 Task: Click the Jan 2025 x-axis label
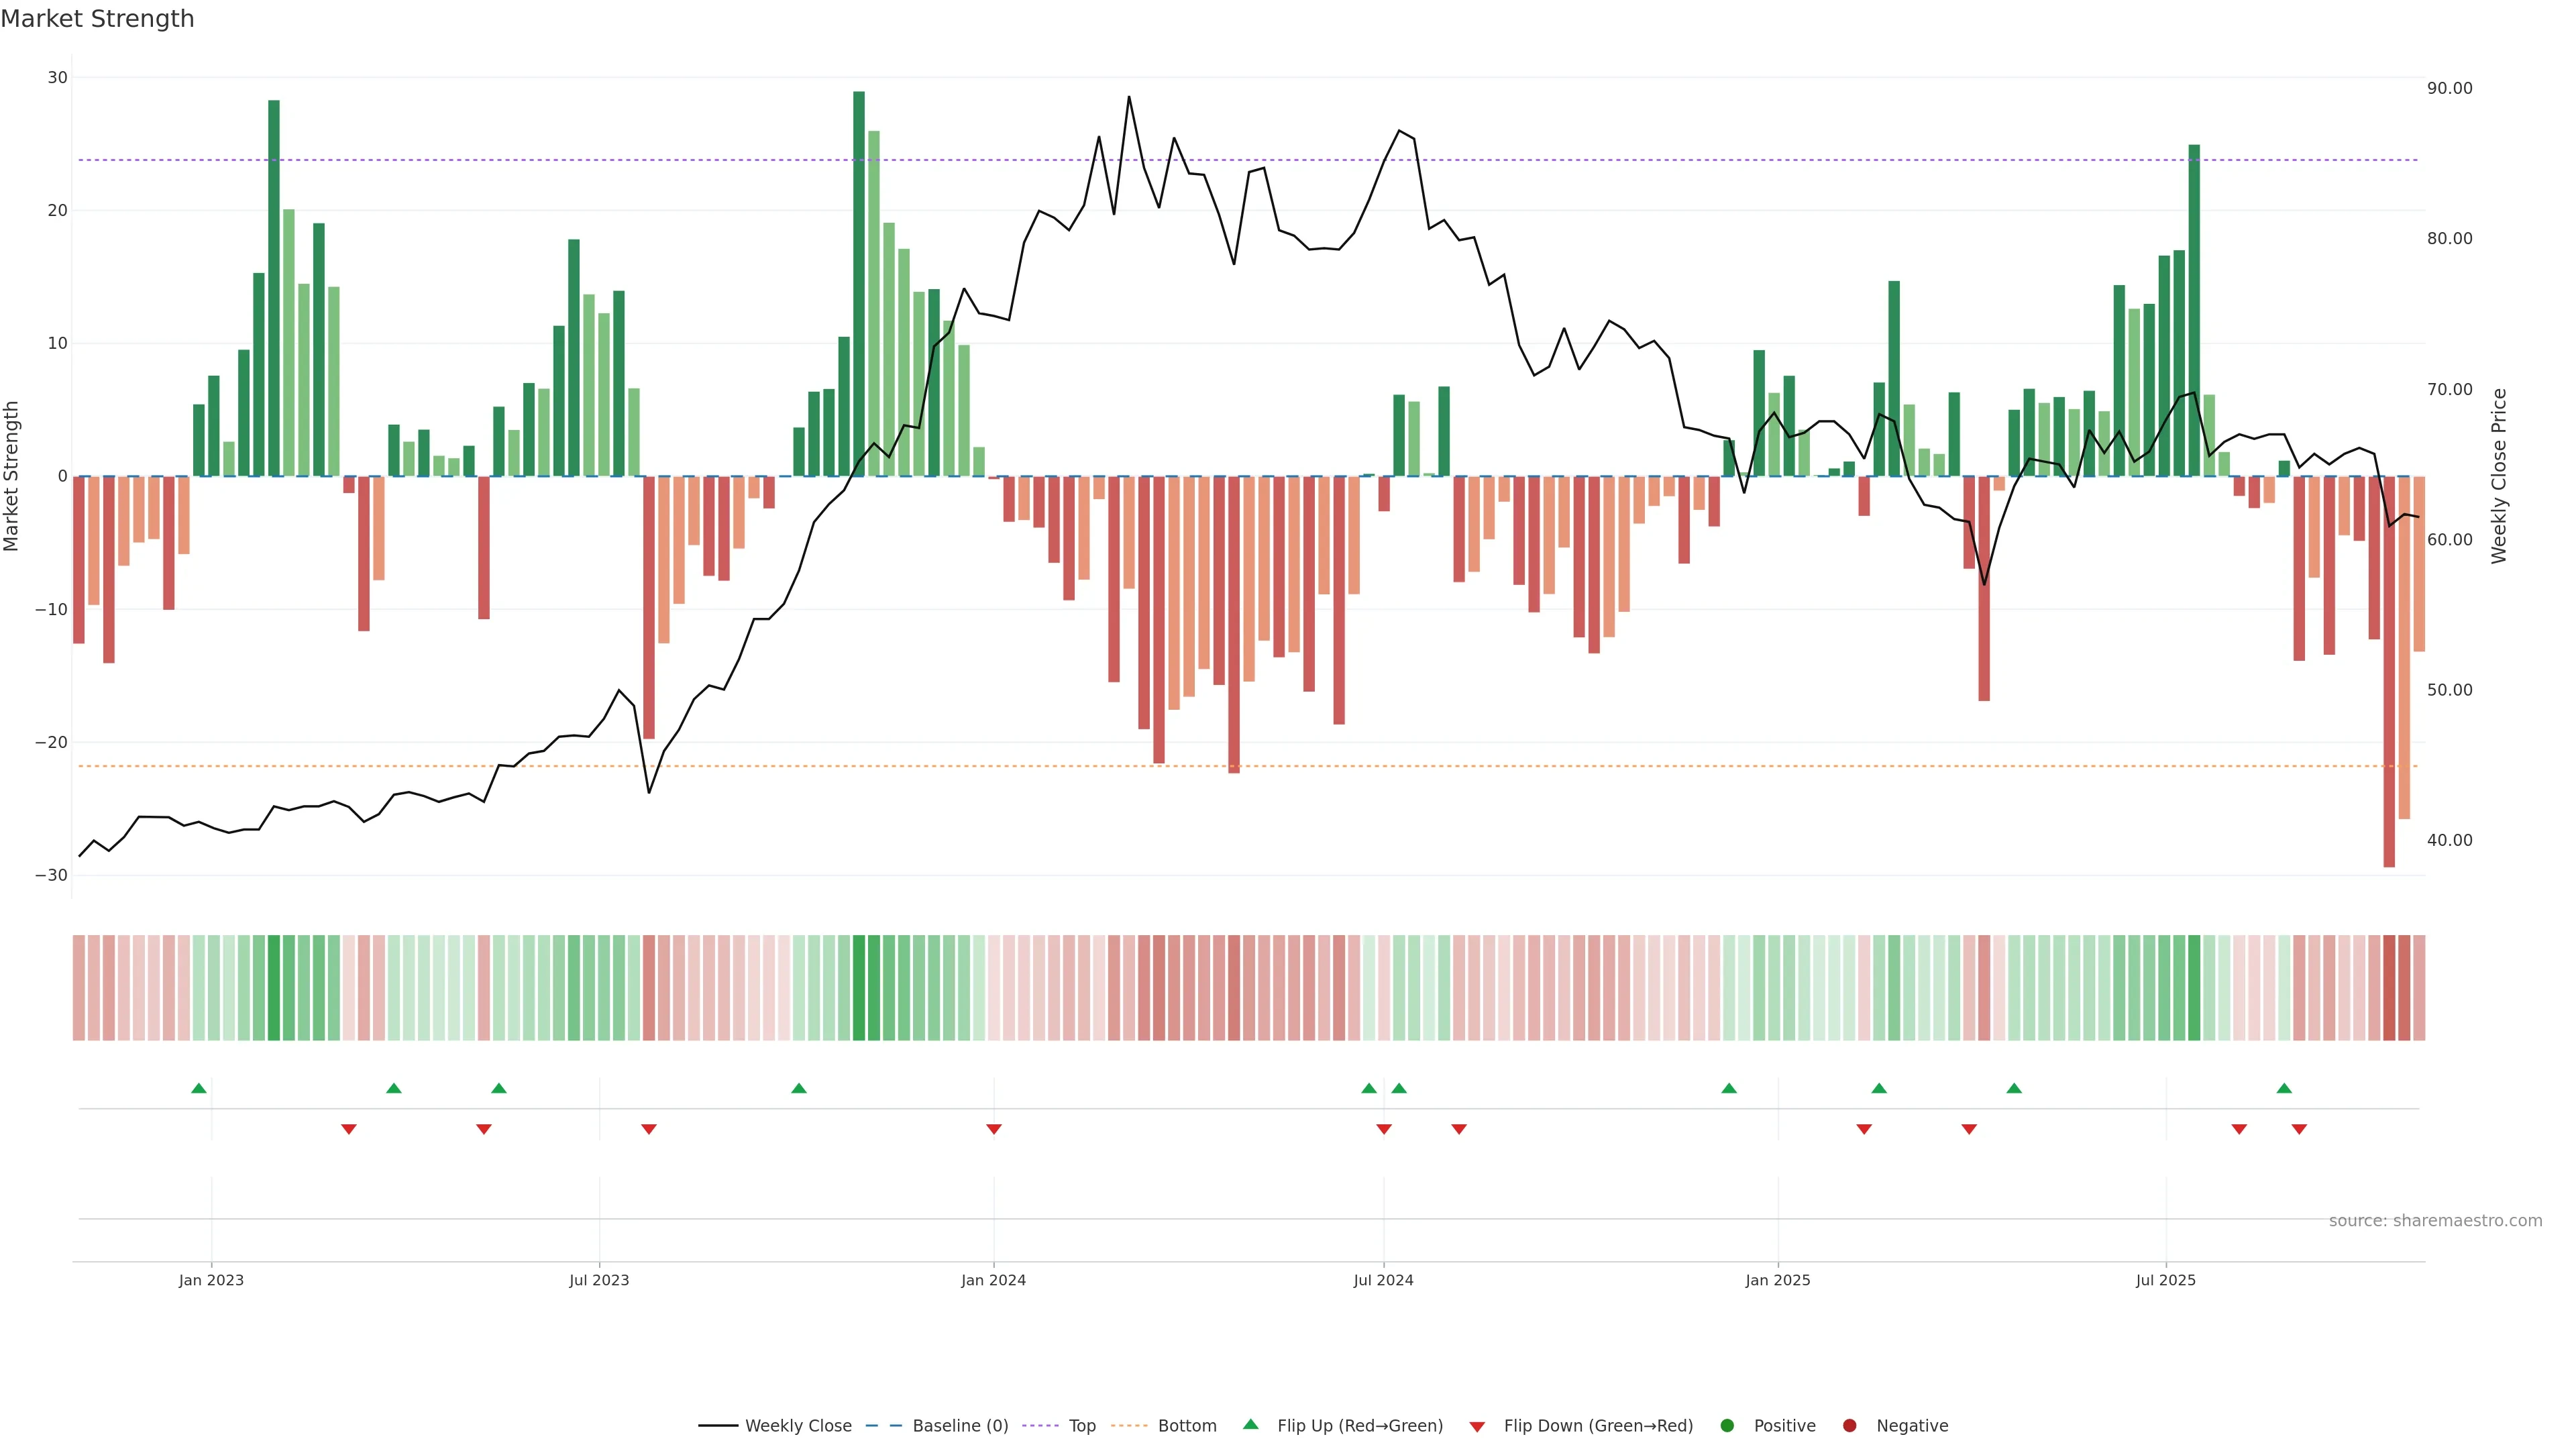[x=1778, y=1280]
